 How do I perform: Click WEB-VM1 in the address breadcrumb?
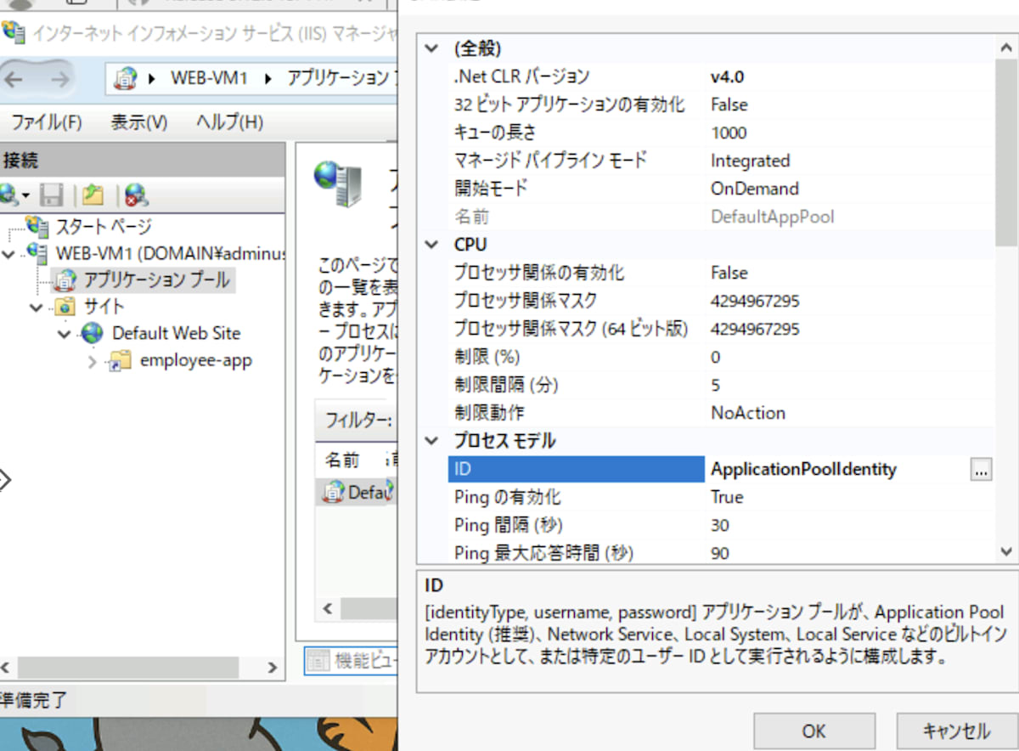tap(209, 78)
